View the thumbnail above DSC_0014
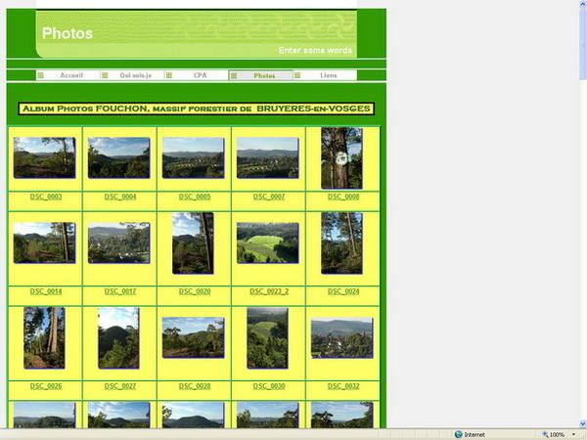This screenshot has width=587, height=440. pyautogui.click(x=45, y=242)
